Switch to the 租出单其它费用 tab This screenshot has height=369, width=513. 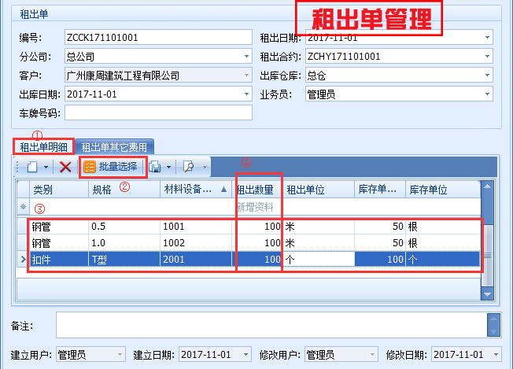(x=115, y=146)
